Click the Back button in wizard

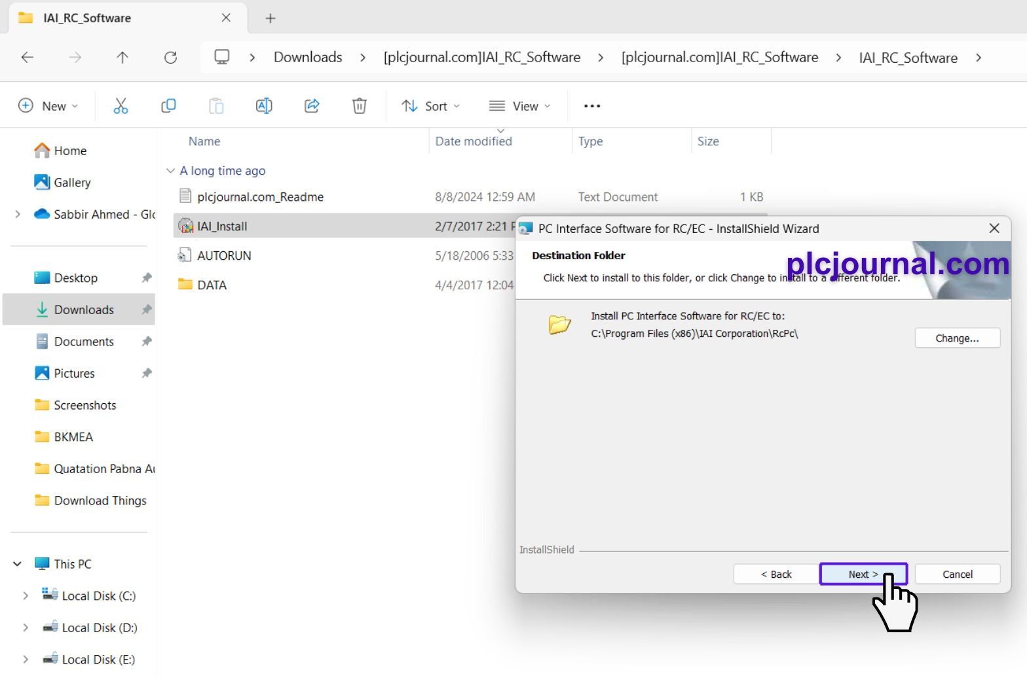tap(776, 574)
